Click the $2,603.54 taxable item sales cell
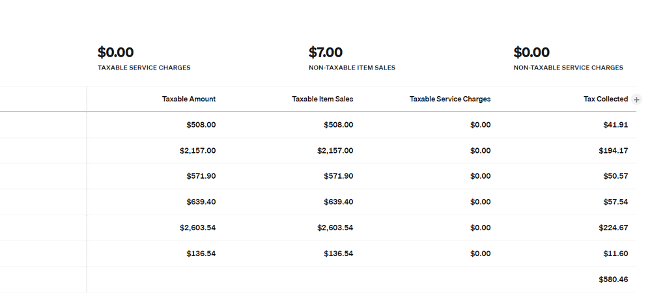The width and height of the screenshot is (650, 301). point(335,228)
